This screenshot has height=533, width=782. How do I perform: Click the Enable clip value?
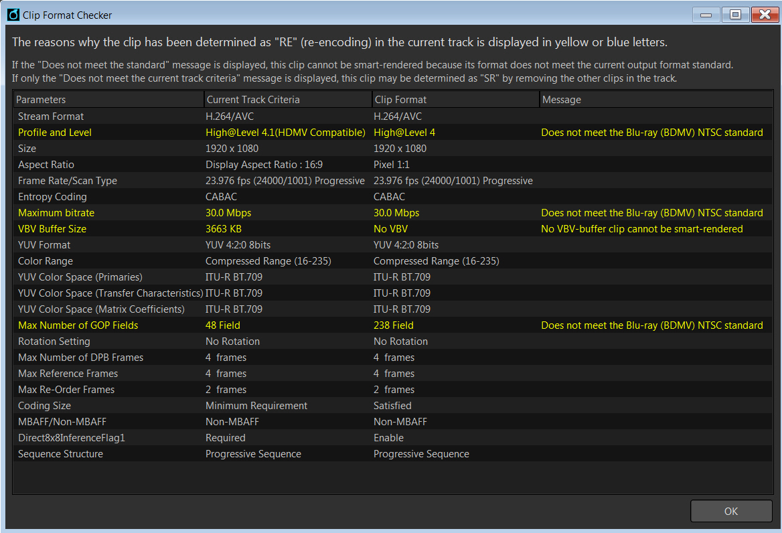pos(388,438)
